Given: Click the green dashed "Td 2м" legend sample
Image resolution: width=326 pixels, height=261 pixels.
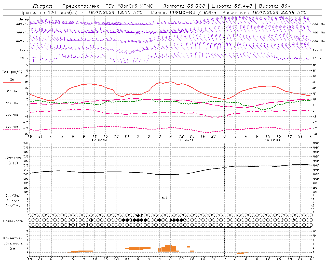Looking at the screenshot, I should point(12,94).
